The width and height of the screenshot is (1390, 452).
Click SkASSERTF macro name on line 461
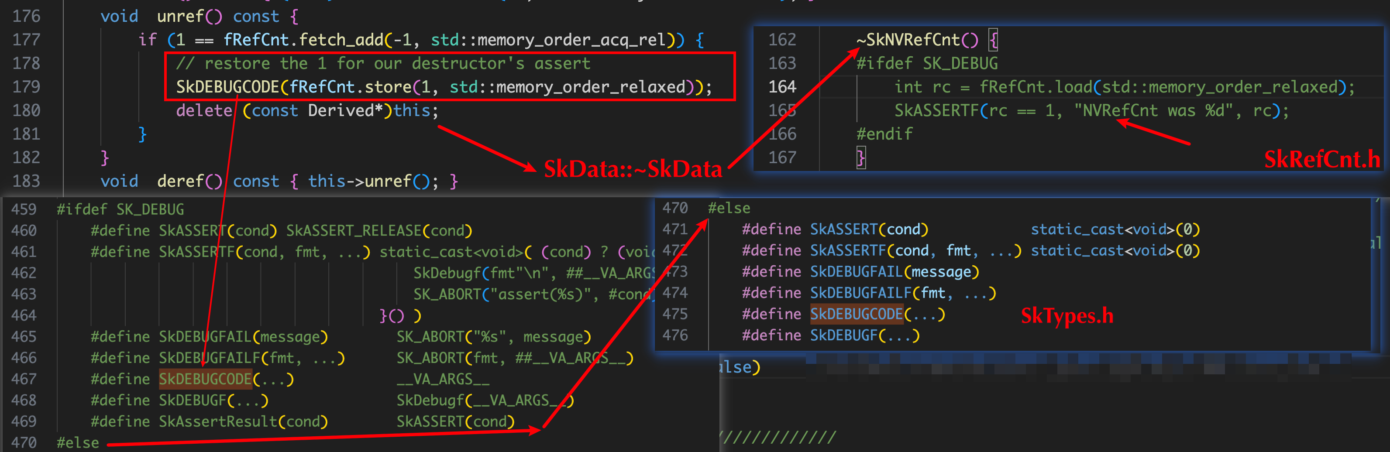pyautogui.click(x=197, y=252)
